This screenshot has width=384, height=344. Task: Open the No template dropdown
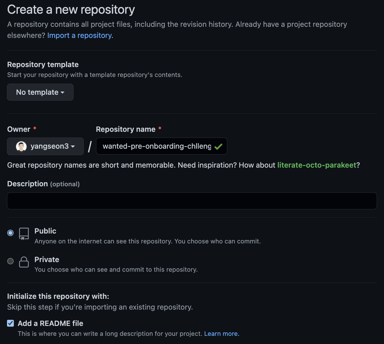tap(40, 92)
